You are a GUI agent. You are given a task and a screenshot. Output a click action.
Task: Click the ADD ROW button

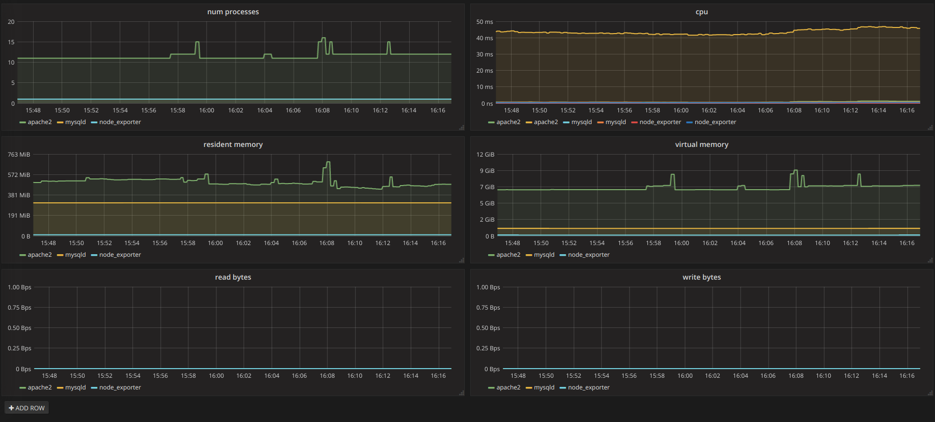[26, 408]
